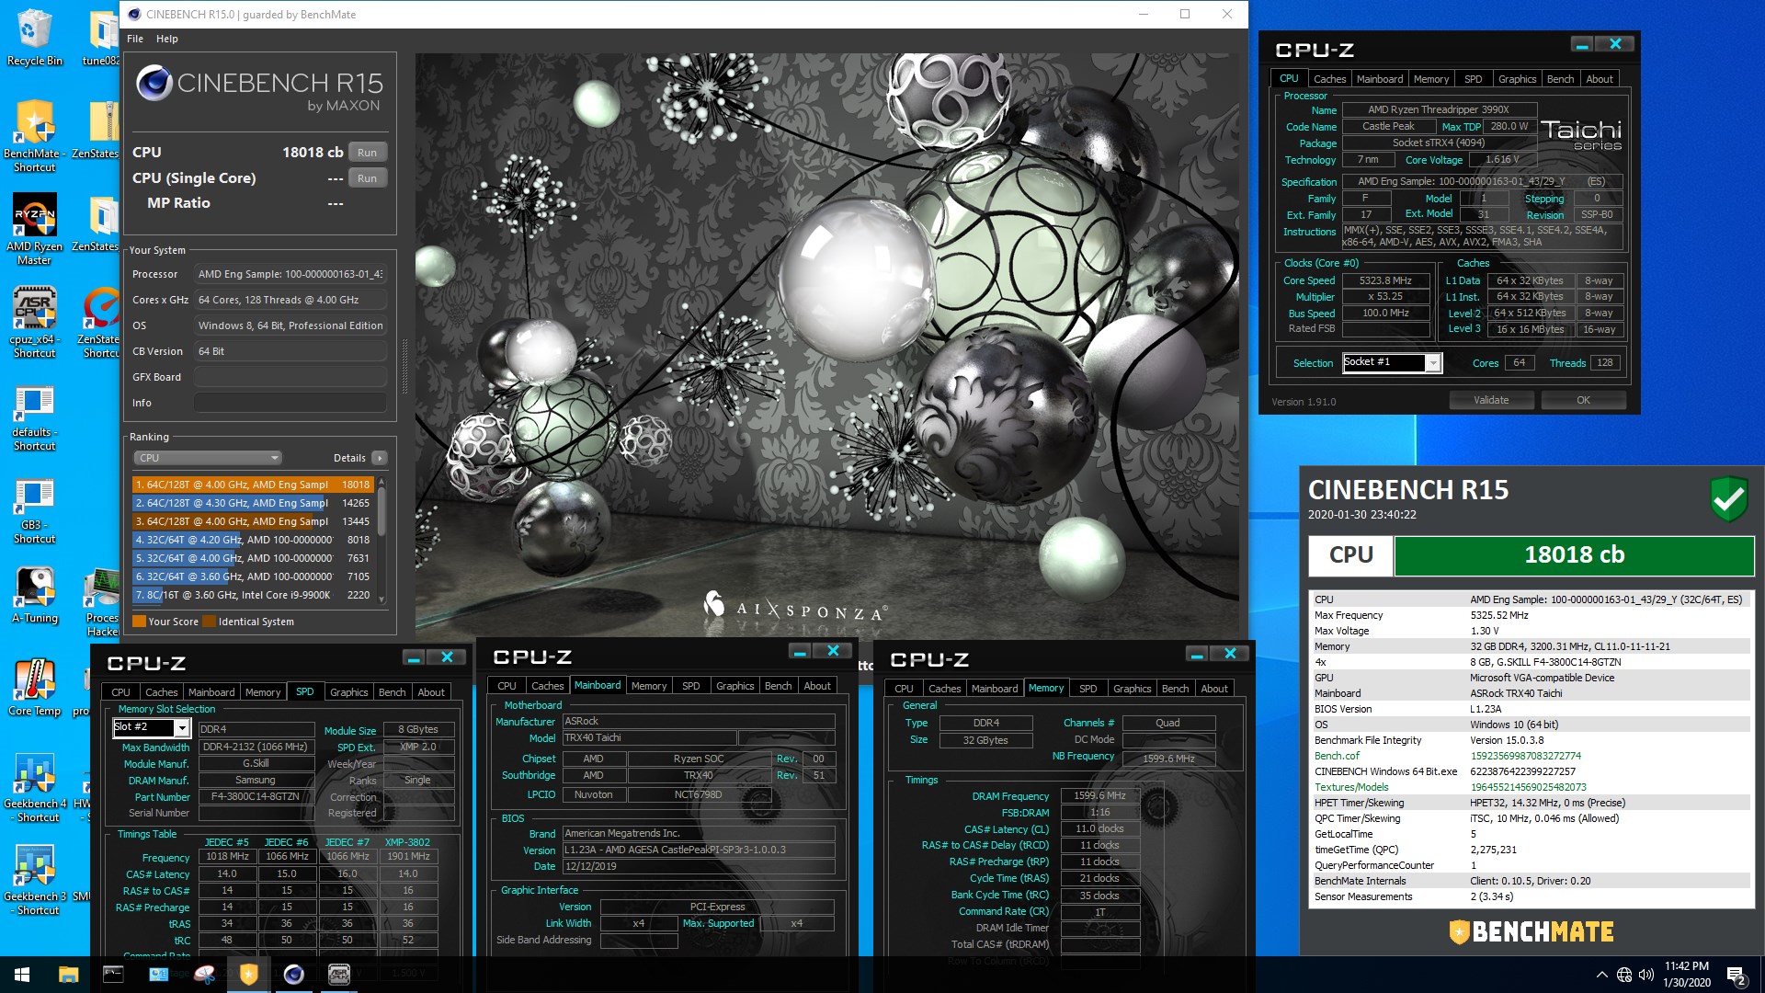Viewport: 1765px width, 993px height.
Task: Switch to Caches tab in top-right CPU-Z
Action: (1329, 79)
